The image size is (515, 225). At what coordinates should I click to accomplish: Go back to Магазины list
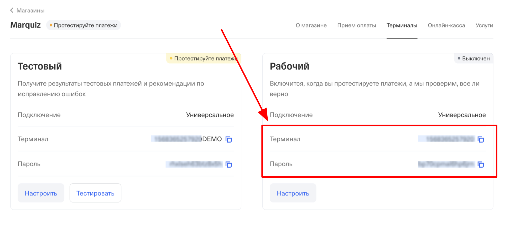[x=30, y=10]
